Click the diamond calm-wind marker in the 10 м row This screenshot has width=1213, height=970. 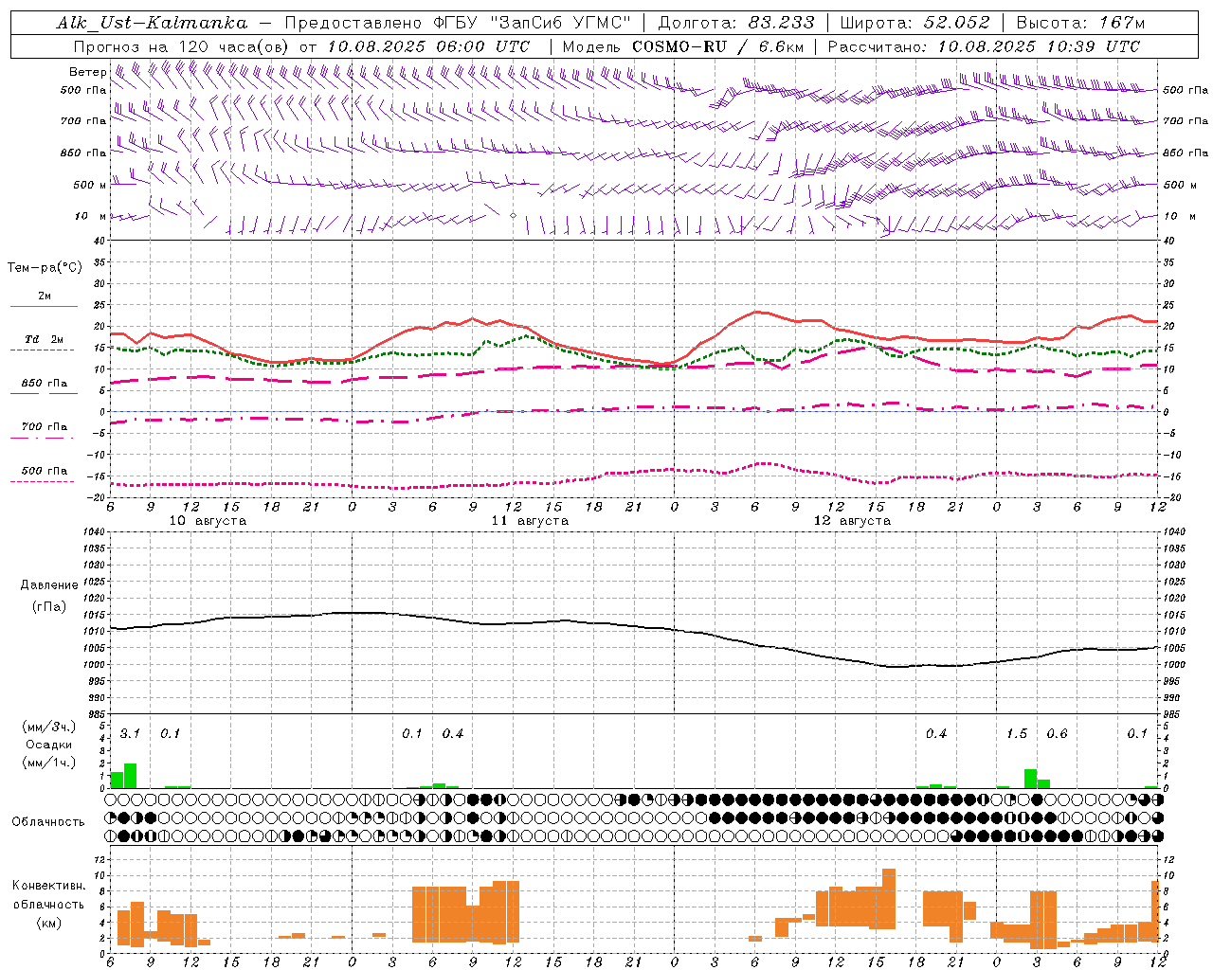tap(514, 216)
